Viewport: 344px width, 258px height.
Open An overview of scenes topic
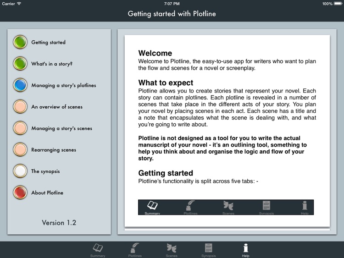57,107
